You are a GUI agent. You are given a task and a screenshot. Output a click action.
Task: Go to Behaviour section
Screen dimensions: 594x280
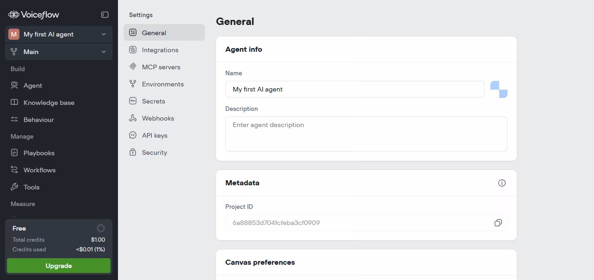[59, 120]
